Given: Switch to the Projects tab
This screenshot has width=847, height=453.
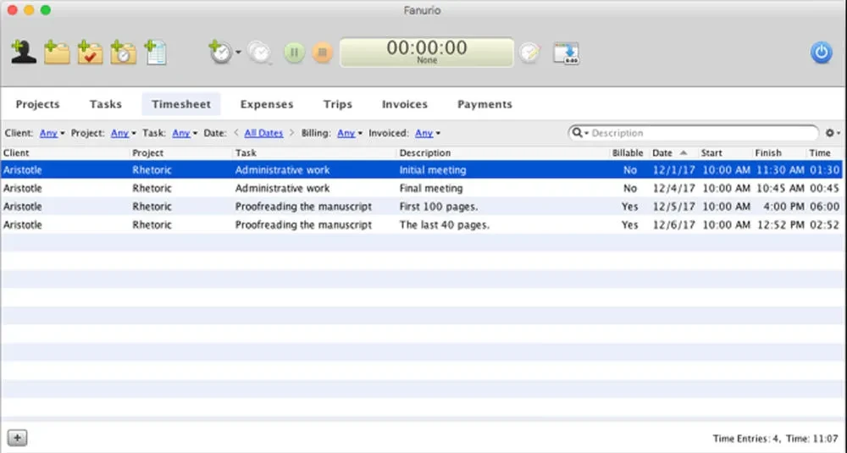Looking at the screenshot, I should 38,104.
